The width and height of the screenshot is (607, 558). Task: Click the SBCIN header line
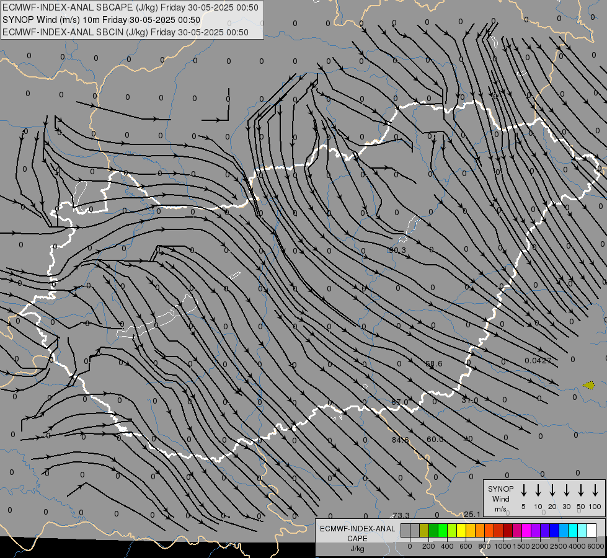[125, 32]
